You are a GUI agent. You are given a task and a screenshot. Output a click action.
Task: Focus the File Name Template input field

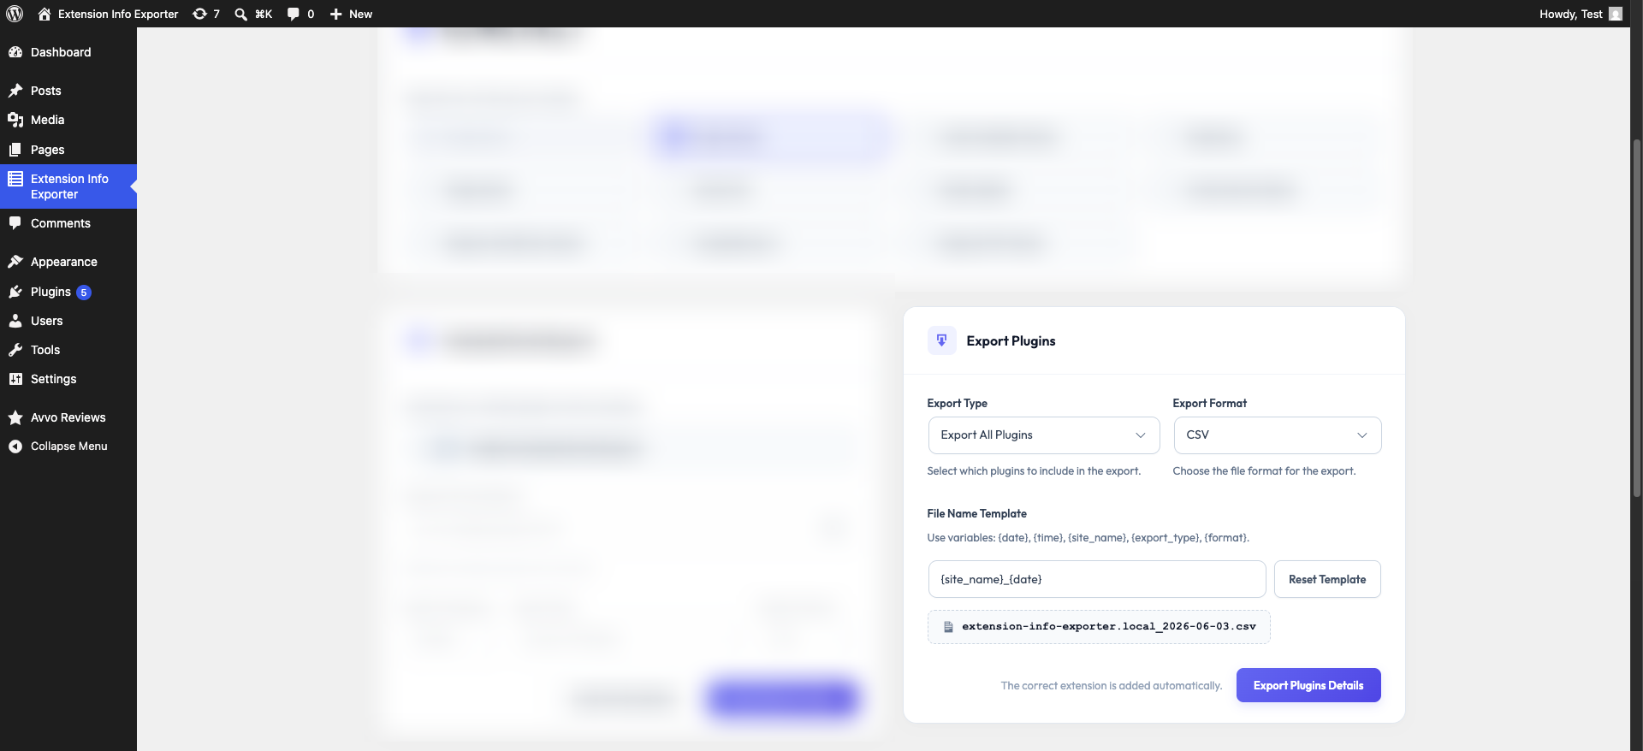(1097, 579)
